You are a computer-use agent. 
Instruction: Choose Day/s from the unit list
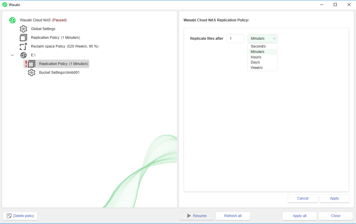[x=262, y=62]
